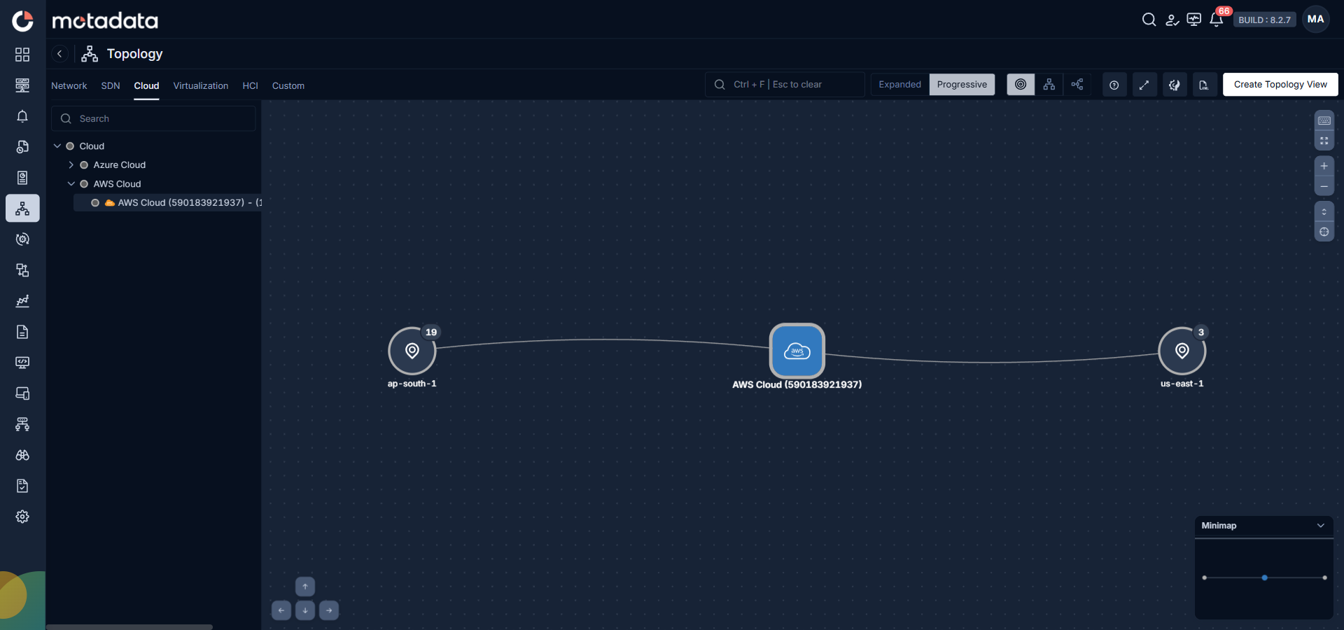This screenshot has width=1344, height=630.
Task: Open notifications bell with 66 badge
Action: [1217, 18]
